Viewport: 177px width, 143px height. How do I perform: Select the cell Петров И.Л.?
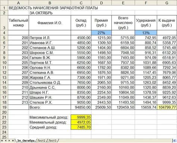click(x=50, y=38)
